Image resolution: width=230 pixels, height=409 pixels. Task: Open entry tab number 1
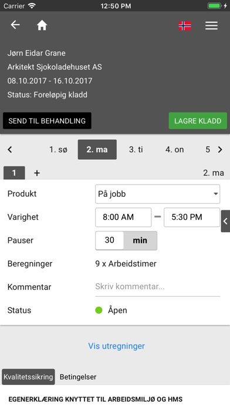pyautogui.click(x=14, y=173)
